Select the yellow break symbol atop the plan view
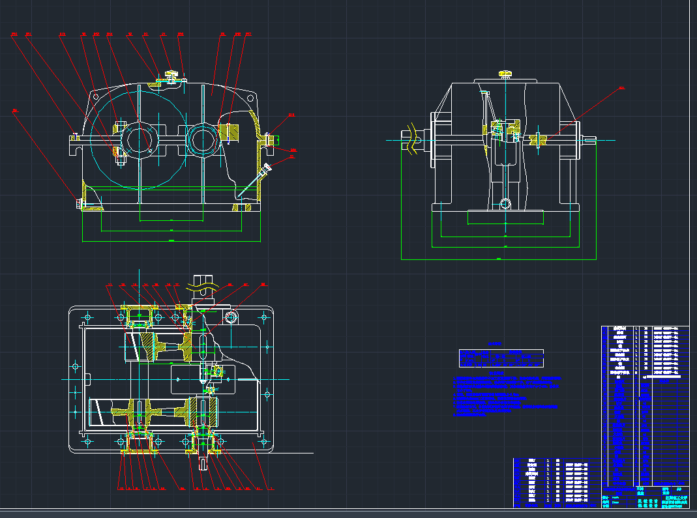Image resolution: width=697 pixels, height=518 pixels. pyautogui.click(x=203, y=285)
